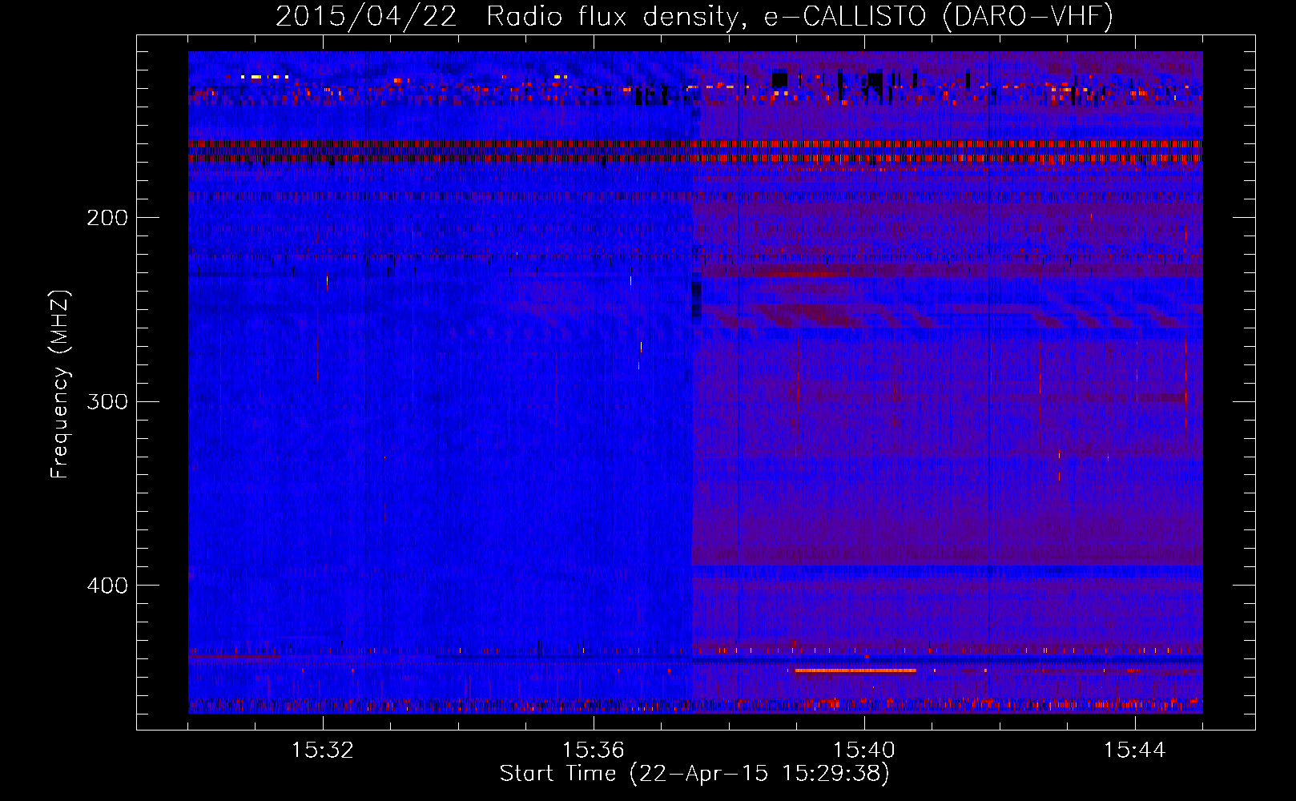The height and width of the screenshot is (801, 1296).
Task: Click the 300 frequency tick label
Action: (x=107, y=401)
